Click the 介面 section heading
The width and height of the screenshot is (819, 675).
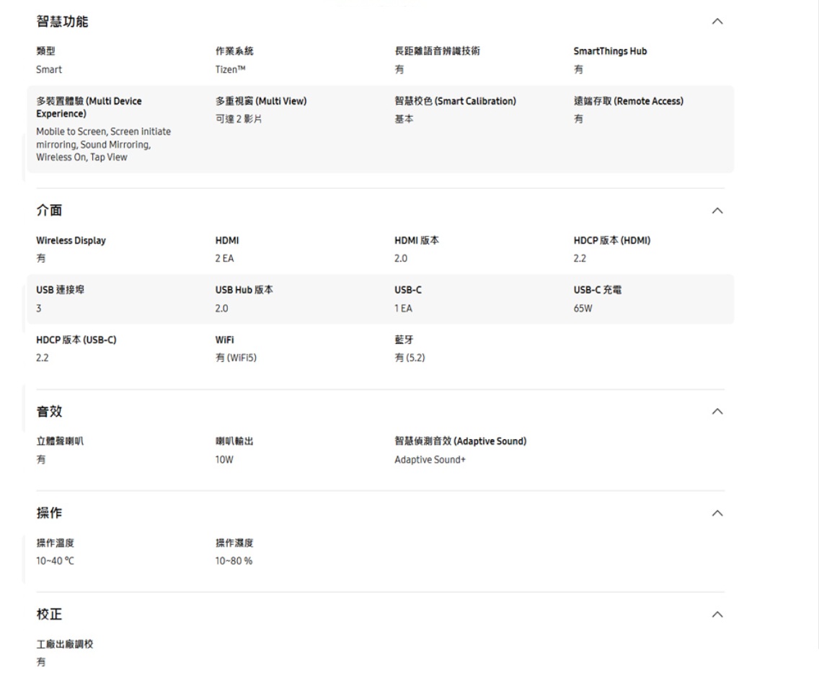coord(49,211)
